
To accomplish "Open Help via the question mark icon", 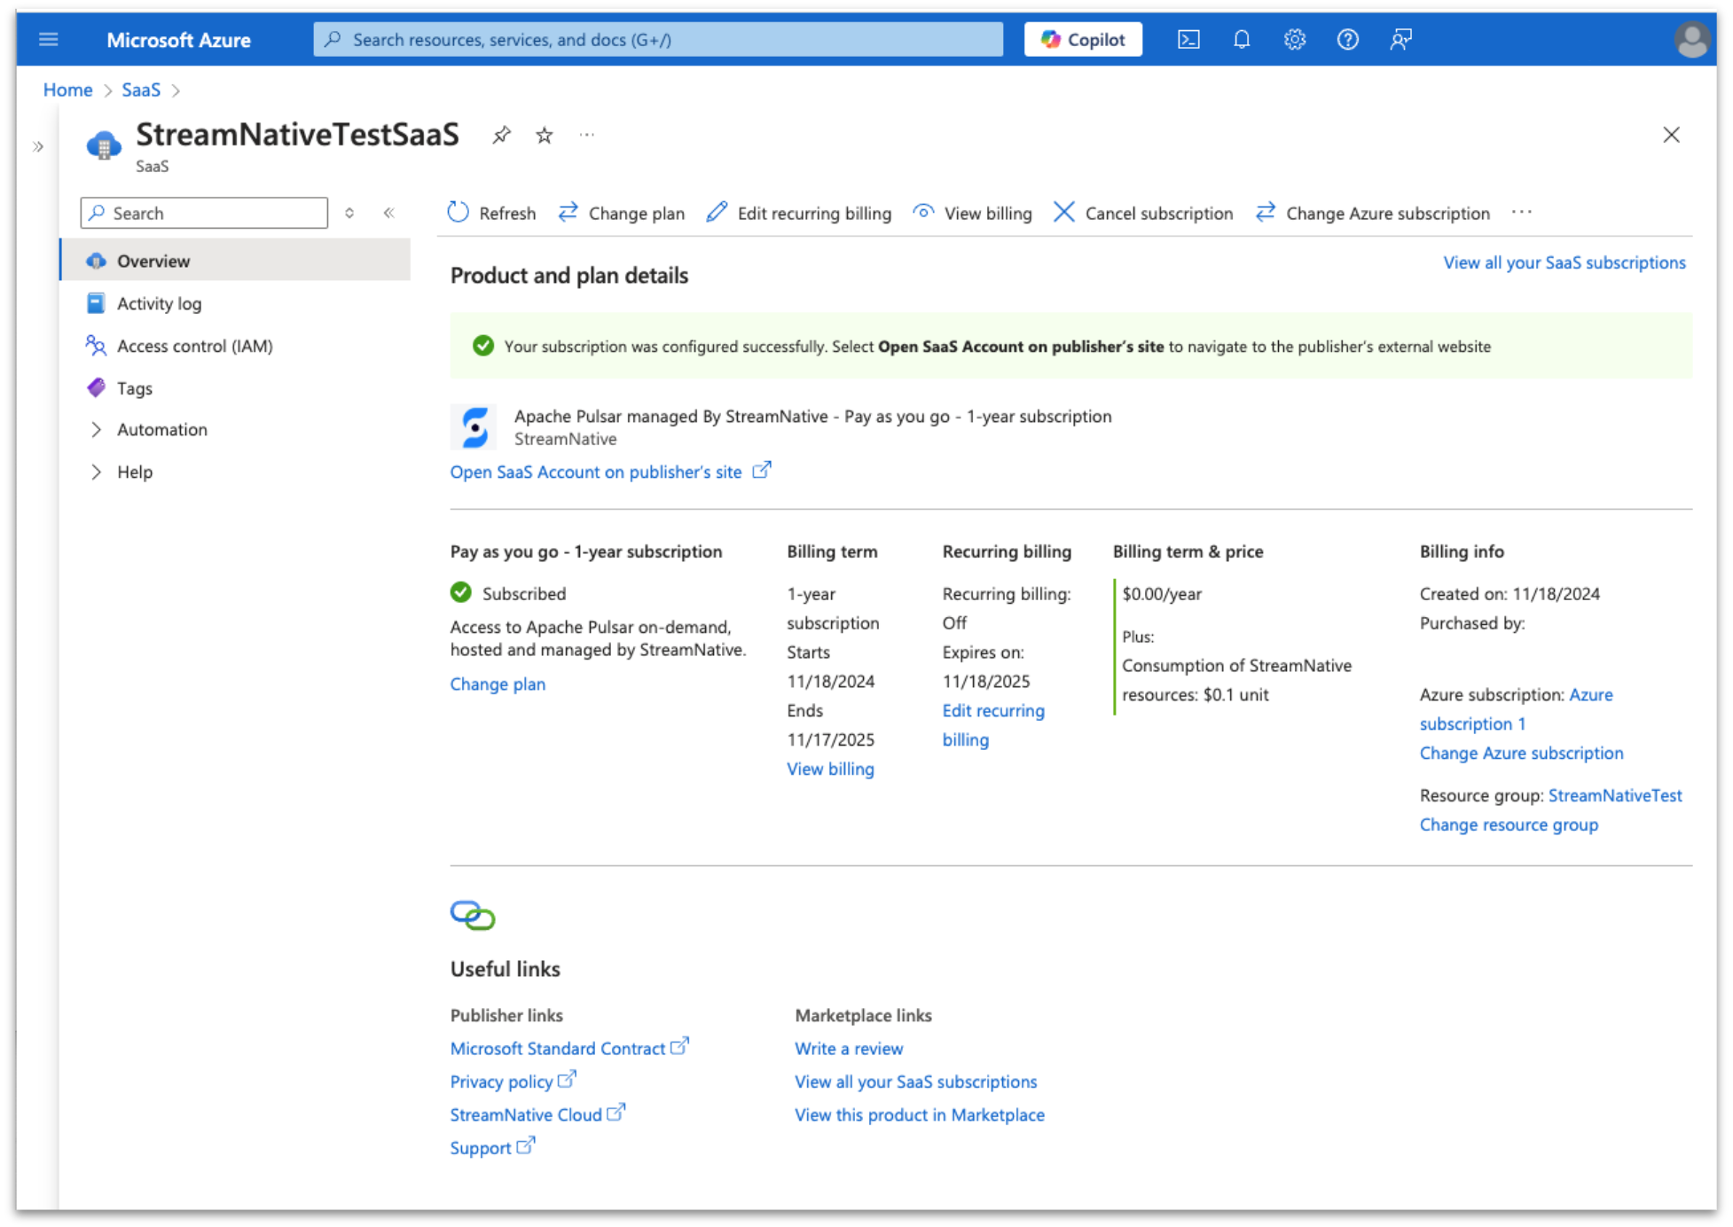I will tap(1347, 39).
